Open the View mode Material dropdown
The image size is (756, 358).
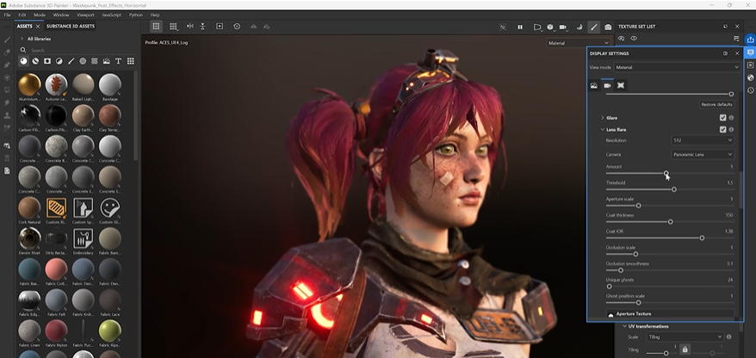click(x=676, y=66)
